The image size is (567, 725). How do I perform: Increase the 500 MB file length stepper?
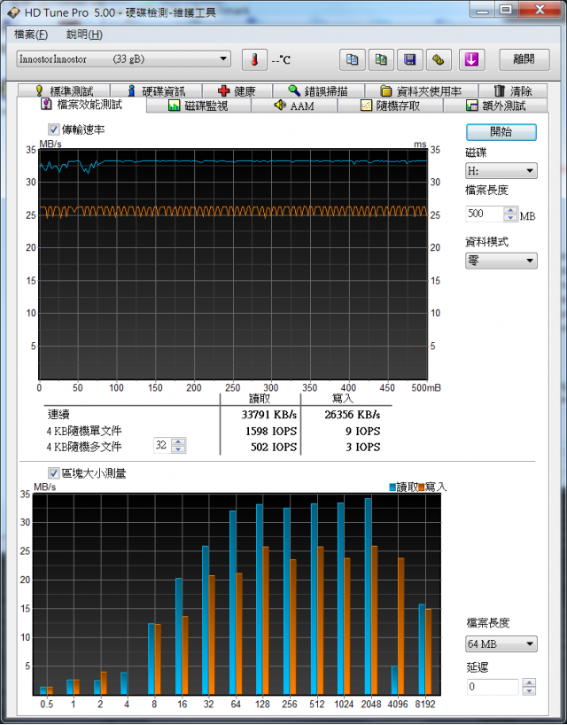coord(510,210)
